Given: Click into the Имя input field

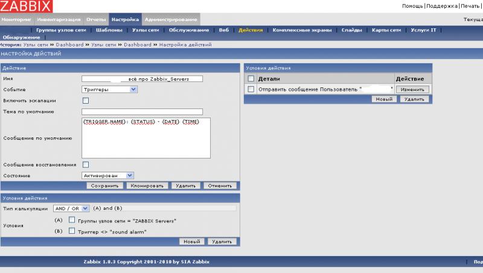Looking at the screenshot, I should [142, 79].
